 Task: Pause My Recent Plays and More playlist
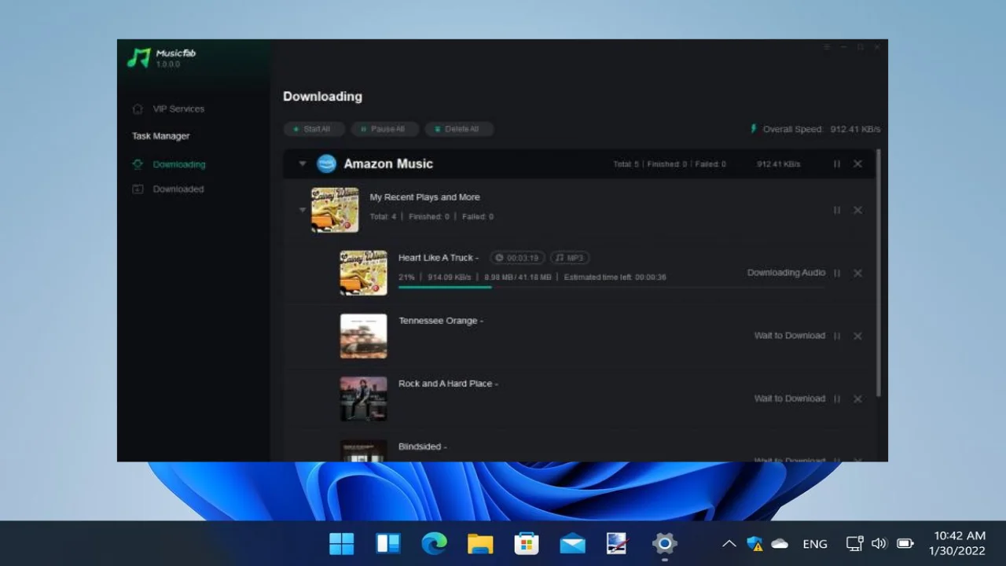point(837,210)
